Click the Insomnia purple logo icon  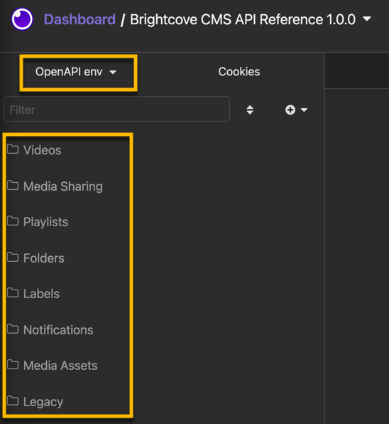click(22, 19)
